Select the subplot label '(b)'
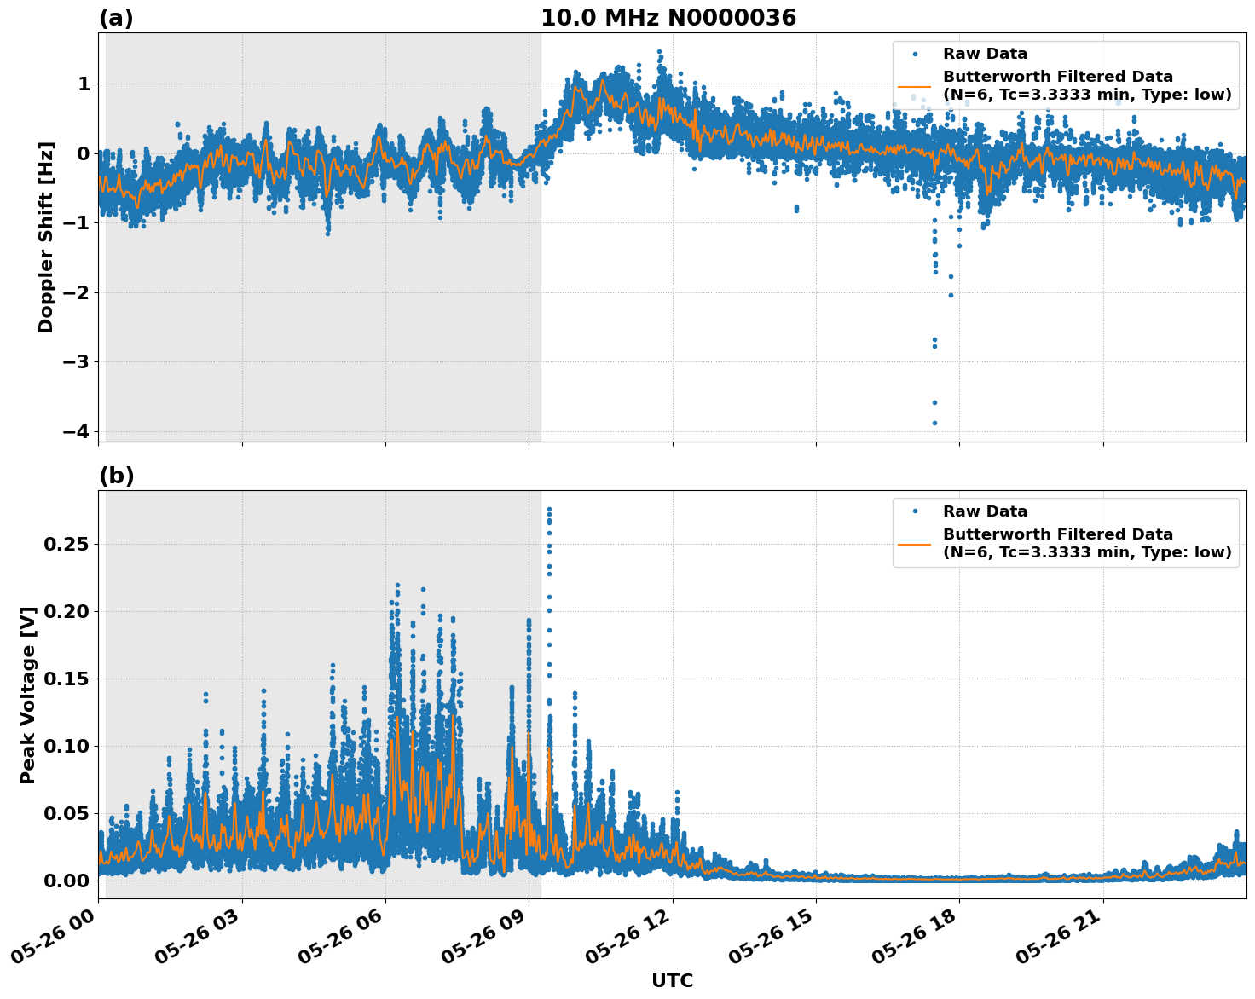The image size is (1255, 999). 118,474
